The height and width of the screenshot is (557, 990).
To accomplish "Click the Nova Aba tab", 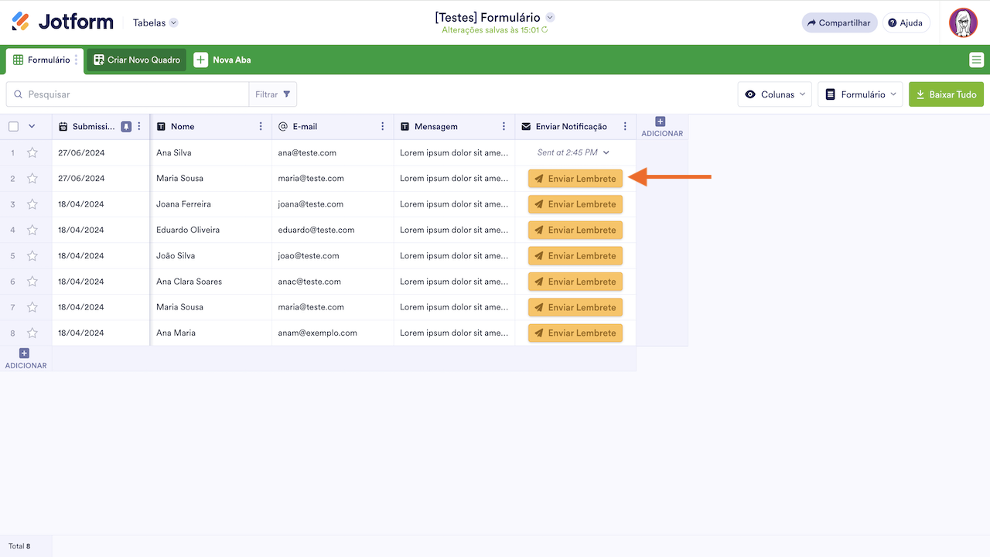I will [223, 60].
